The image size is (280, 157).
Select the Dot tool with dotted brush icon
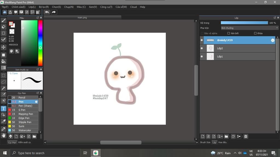[3, 39]
